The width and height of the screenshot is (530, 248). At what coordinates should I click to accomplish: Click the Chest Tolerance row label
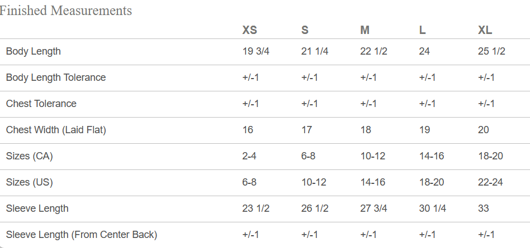pyautogui.click(x=41, y=104)
